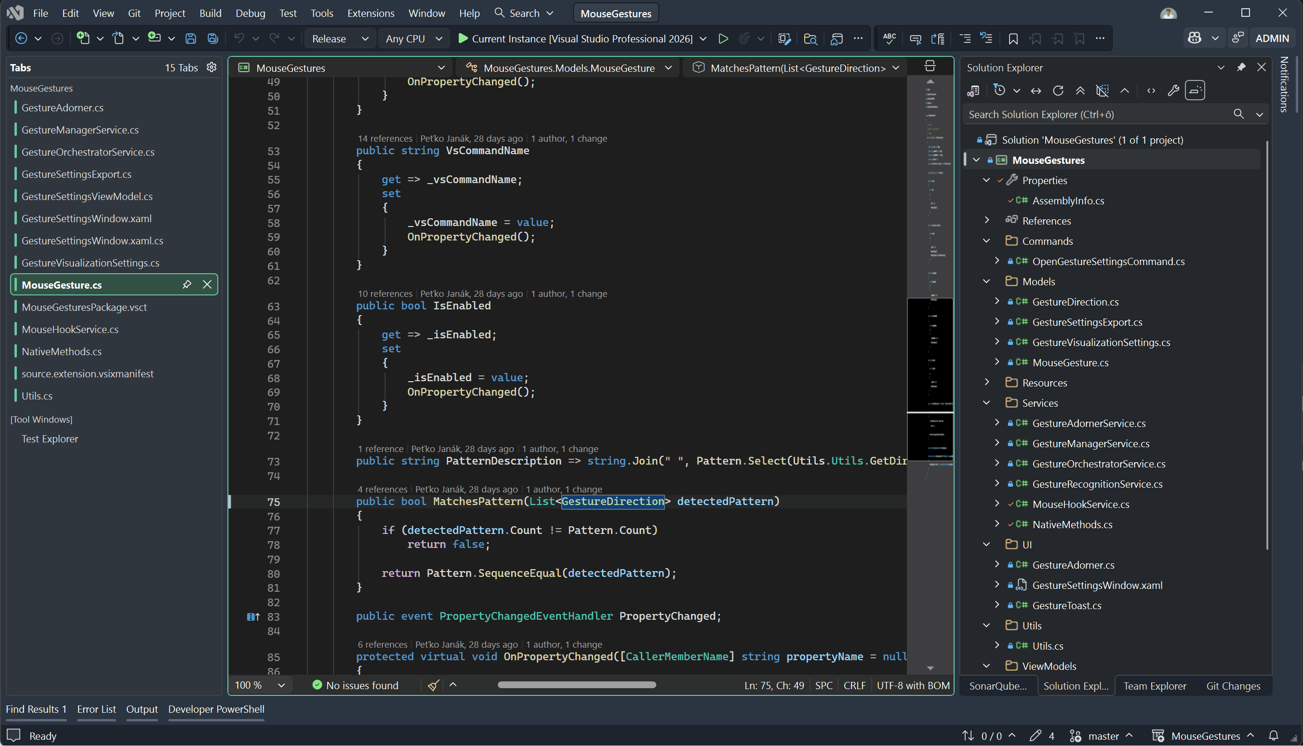Switch to the Team Explorer tab
Screen dimensions: 1303x746
pyautogui.click(x=1155, y=686)
